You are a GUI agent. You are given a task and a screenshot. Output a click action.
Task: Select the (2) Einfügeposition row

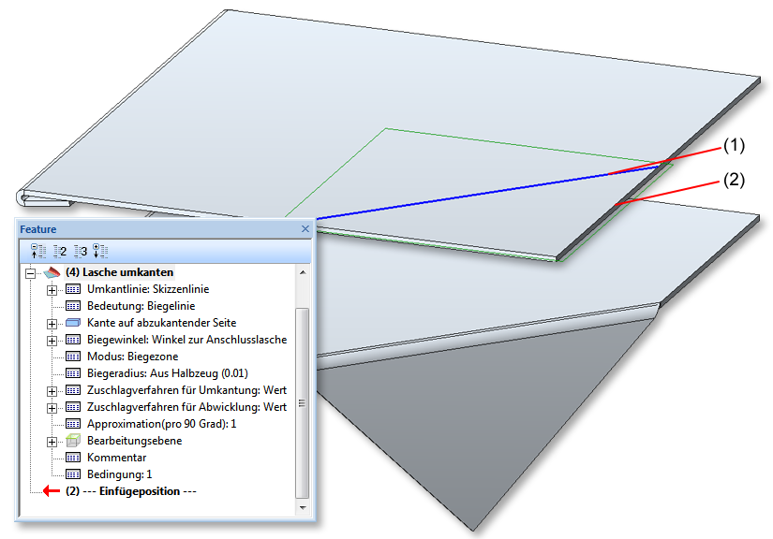coord(130,491)
